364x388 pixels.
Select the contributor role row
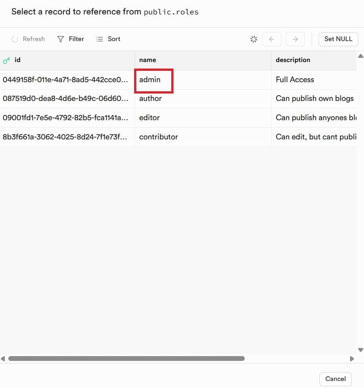178,137
